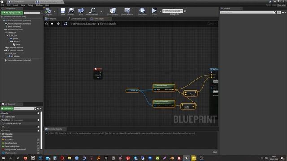Add a new macro with Macros plus
Screen dimensions: 287x161
point(38,127)
